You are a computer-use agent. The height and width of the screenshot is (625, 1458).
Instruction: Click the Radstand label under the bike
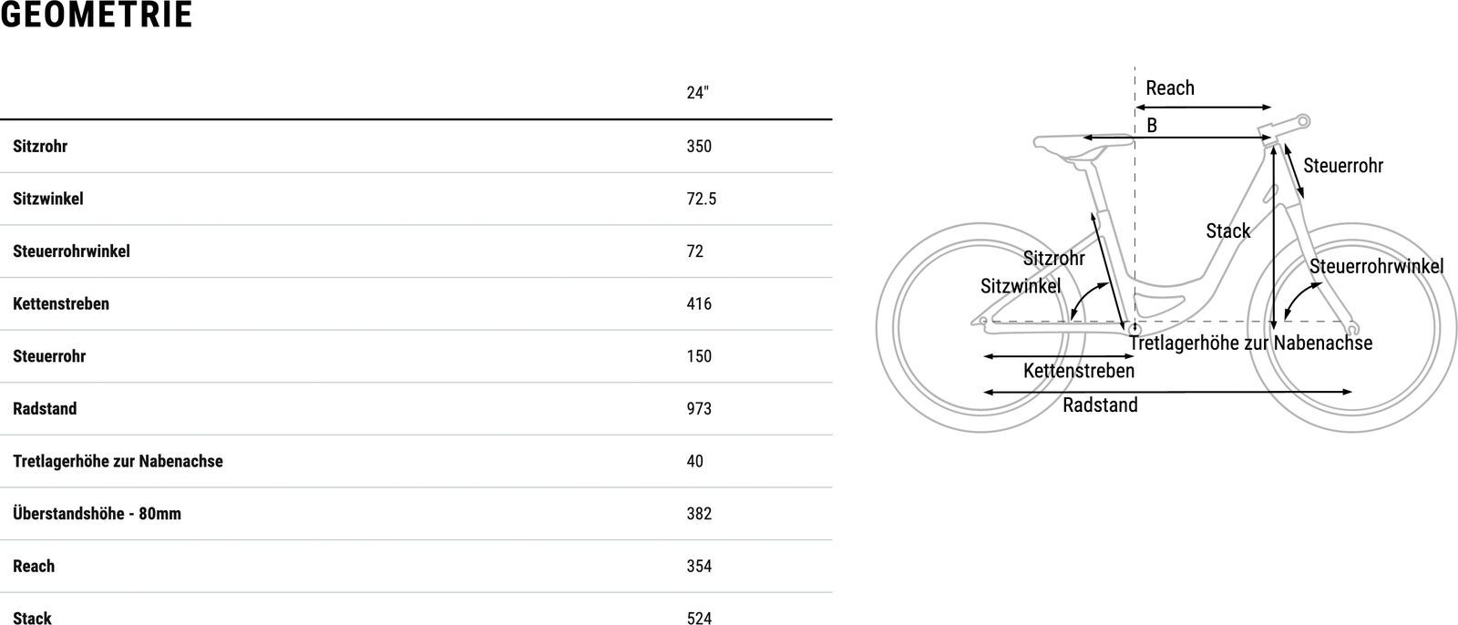[1100, 405]
